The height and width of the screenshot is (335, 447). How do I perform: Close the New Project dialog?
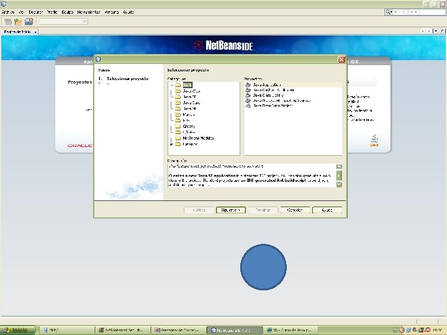coord(341,60)
